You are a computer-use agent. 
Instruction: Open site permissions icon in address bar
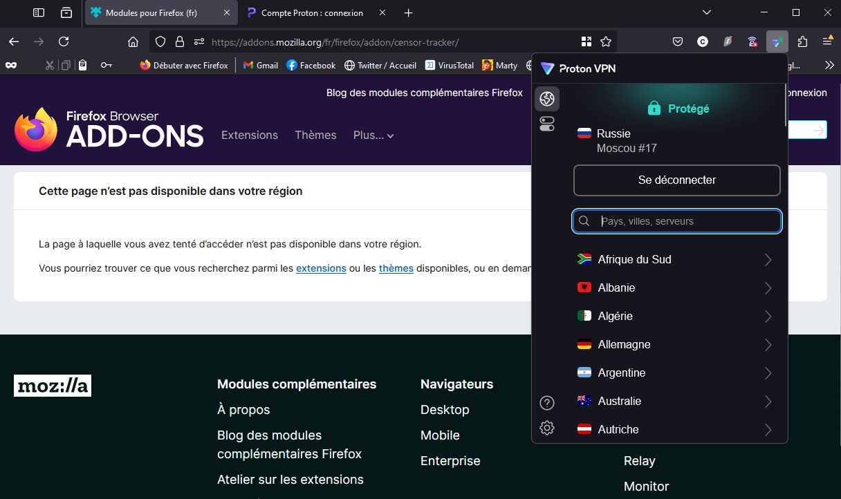[199, 41]
